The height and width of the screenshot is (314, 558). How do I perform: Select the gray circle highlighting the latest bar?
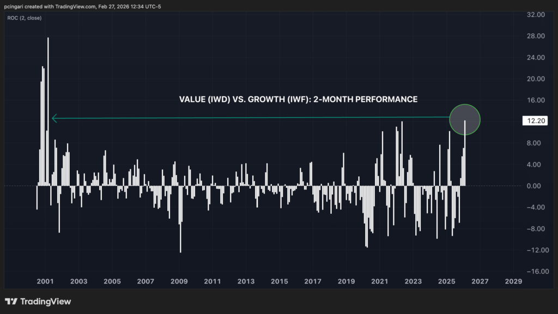[x=465, y=119]
